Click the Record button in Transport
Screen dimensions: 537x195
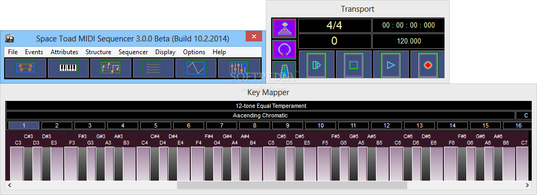tap(427, 65)
